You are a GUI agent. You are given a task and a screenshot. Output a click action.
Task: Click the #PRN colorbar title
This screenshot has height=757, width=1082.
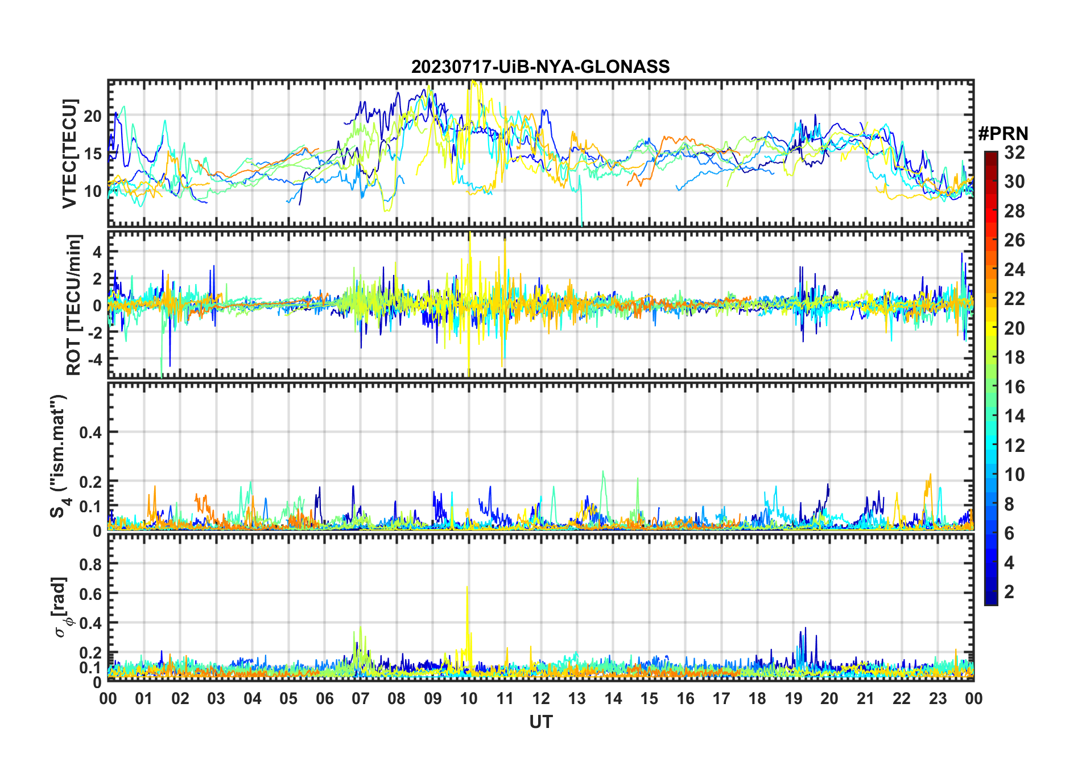click(1003, 134)
